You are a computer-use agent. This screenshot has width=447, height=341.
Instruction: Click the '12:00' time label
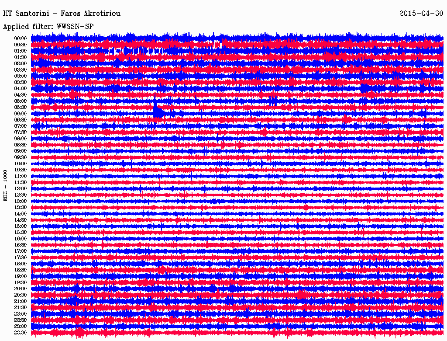(21, 189)
